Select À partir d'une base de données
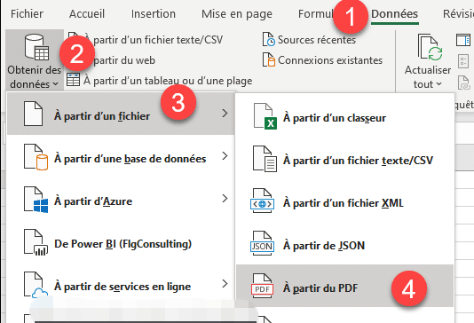Screen dimensions: 474x323 tap(121, 156)
